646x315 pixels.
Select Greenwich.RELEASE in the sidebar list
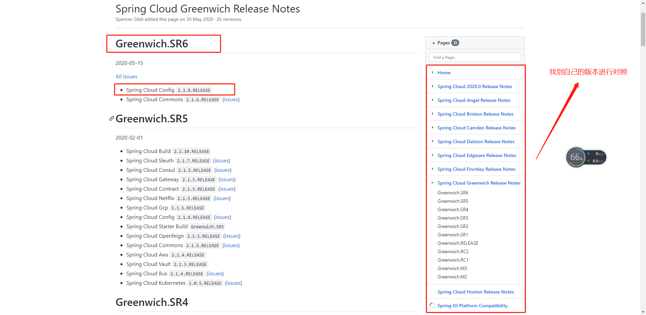pos(458,243)
